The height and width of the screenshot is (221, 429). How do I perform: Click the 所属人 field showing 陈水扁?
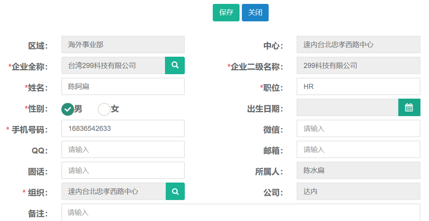click(x=358, y=171)
